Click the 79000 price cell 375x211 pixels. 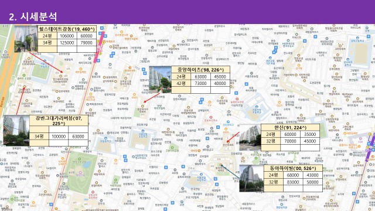[87, 43]
